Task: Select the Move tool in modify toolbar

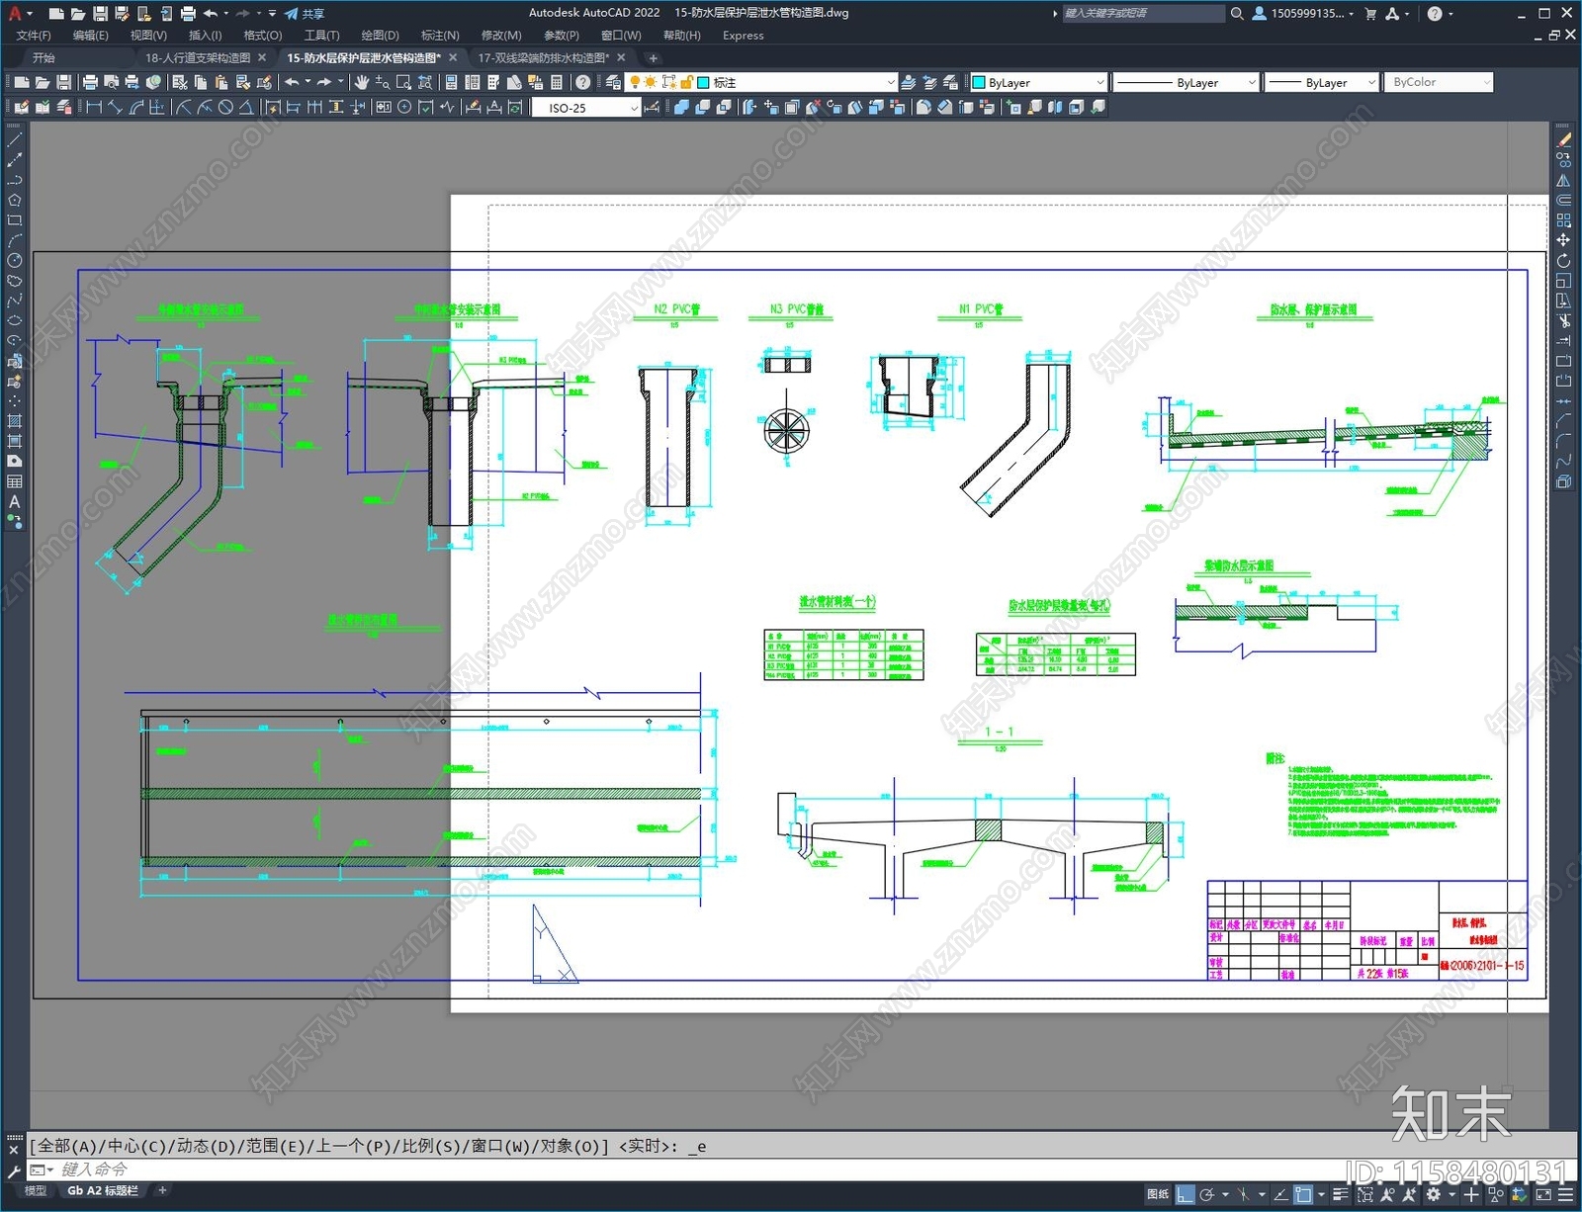Action: pos(1563,240)
